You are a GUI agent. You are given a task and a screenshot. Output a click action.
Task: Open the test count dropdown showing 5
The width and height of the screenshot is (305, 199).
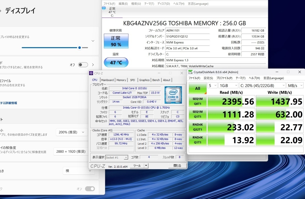[212, 85]
